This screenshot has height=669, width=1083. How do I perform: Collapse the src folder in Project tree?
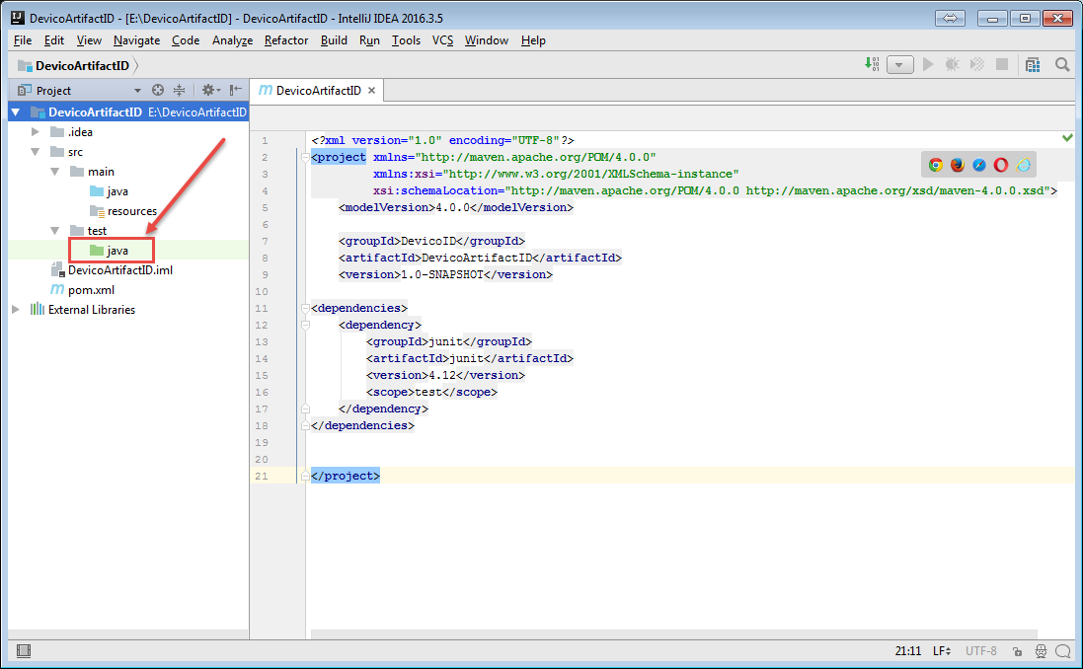pyautogui.click(x=35, y=151)
